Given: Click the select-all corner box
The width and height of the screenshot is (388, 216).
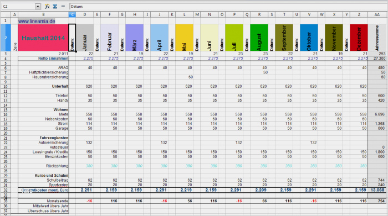Looking at the screenshot, I should 6,15.
